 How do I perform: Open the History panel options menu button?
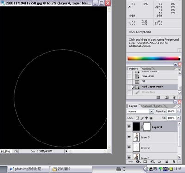tap(179, 69)
